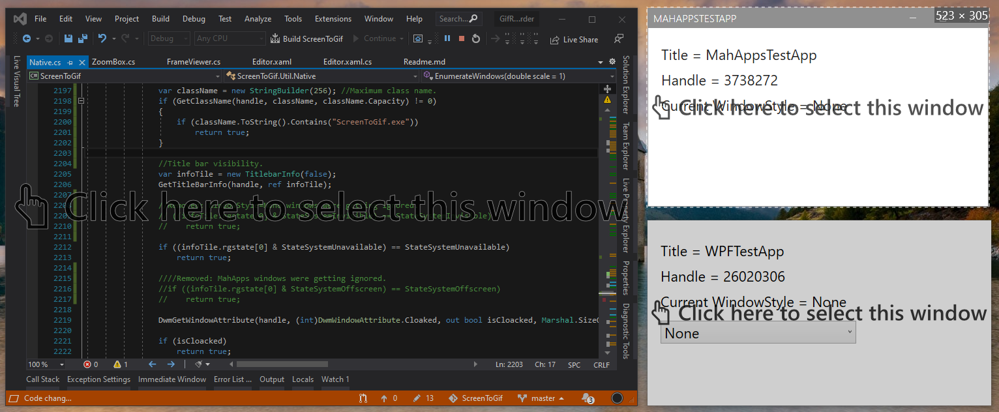Open the Solution Explorer side panel tab
The height and width of the screenshot is (412, 999).
coord(625,85)
